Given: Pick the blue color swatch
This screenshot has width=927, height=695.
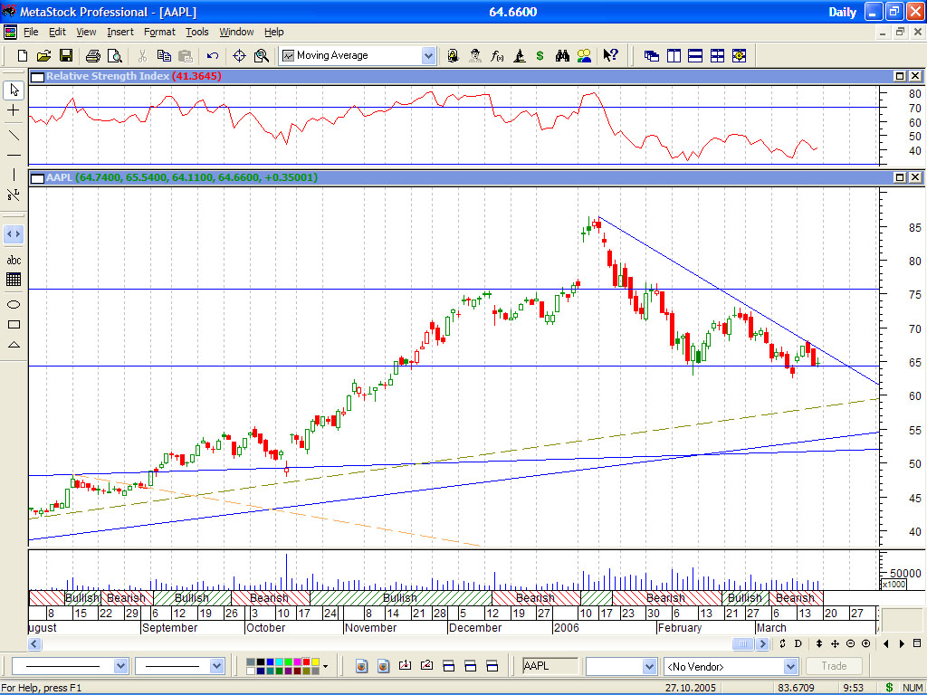Looking at the screenshot, I should (269, 662).
